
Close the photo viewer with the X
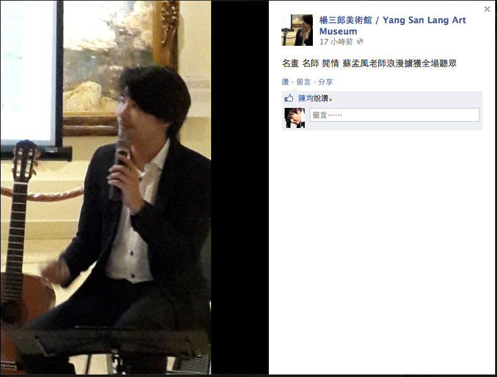point(487,9)
